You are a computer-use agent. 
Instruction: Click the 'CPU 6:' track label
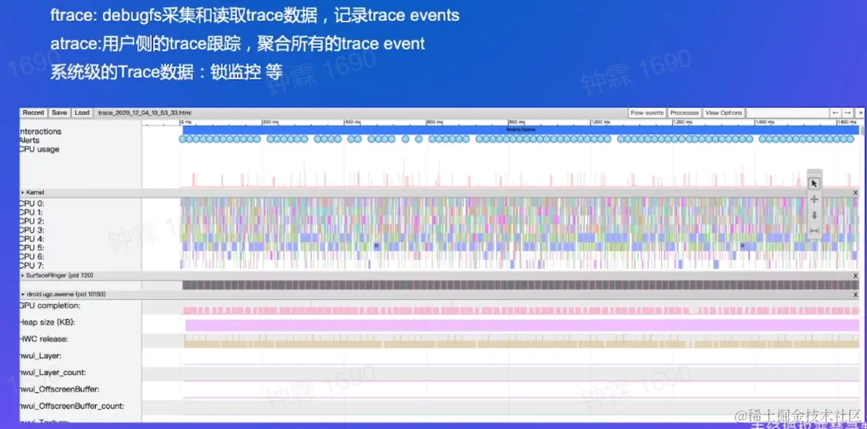[32, 257]
